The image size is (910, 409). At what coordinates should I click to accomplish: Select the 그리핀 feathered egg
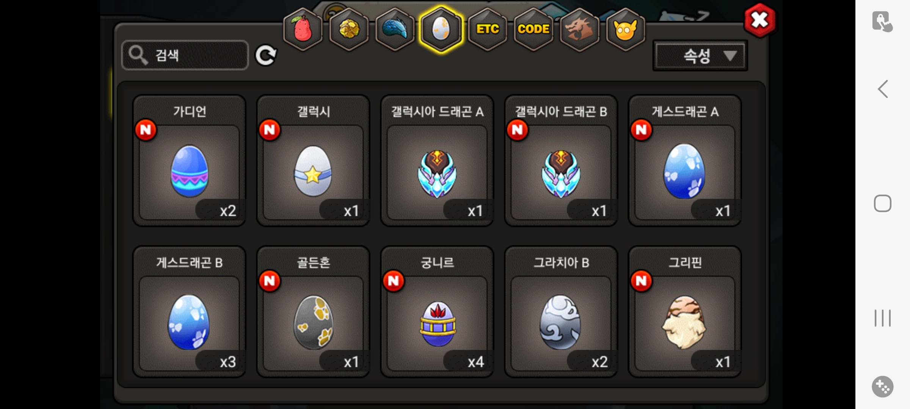tap(685, 312)
